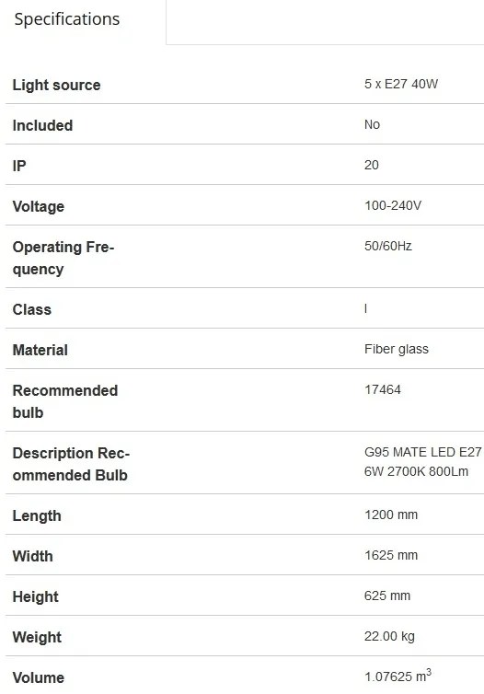Select the Included row label
This screenshot has height=694, width=484.
pos(42,125)
